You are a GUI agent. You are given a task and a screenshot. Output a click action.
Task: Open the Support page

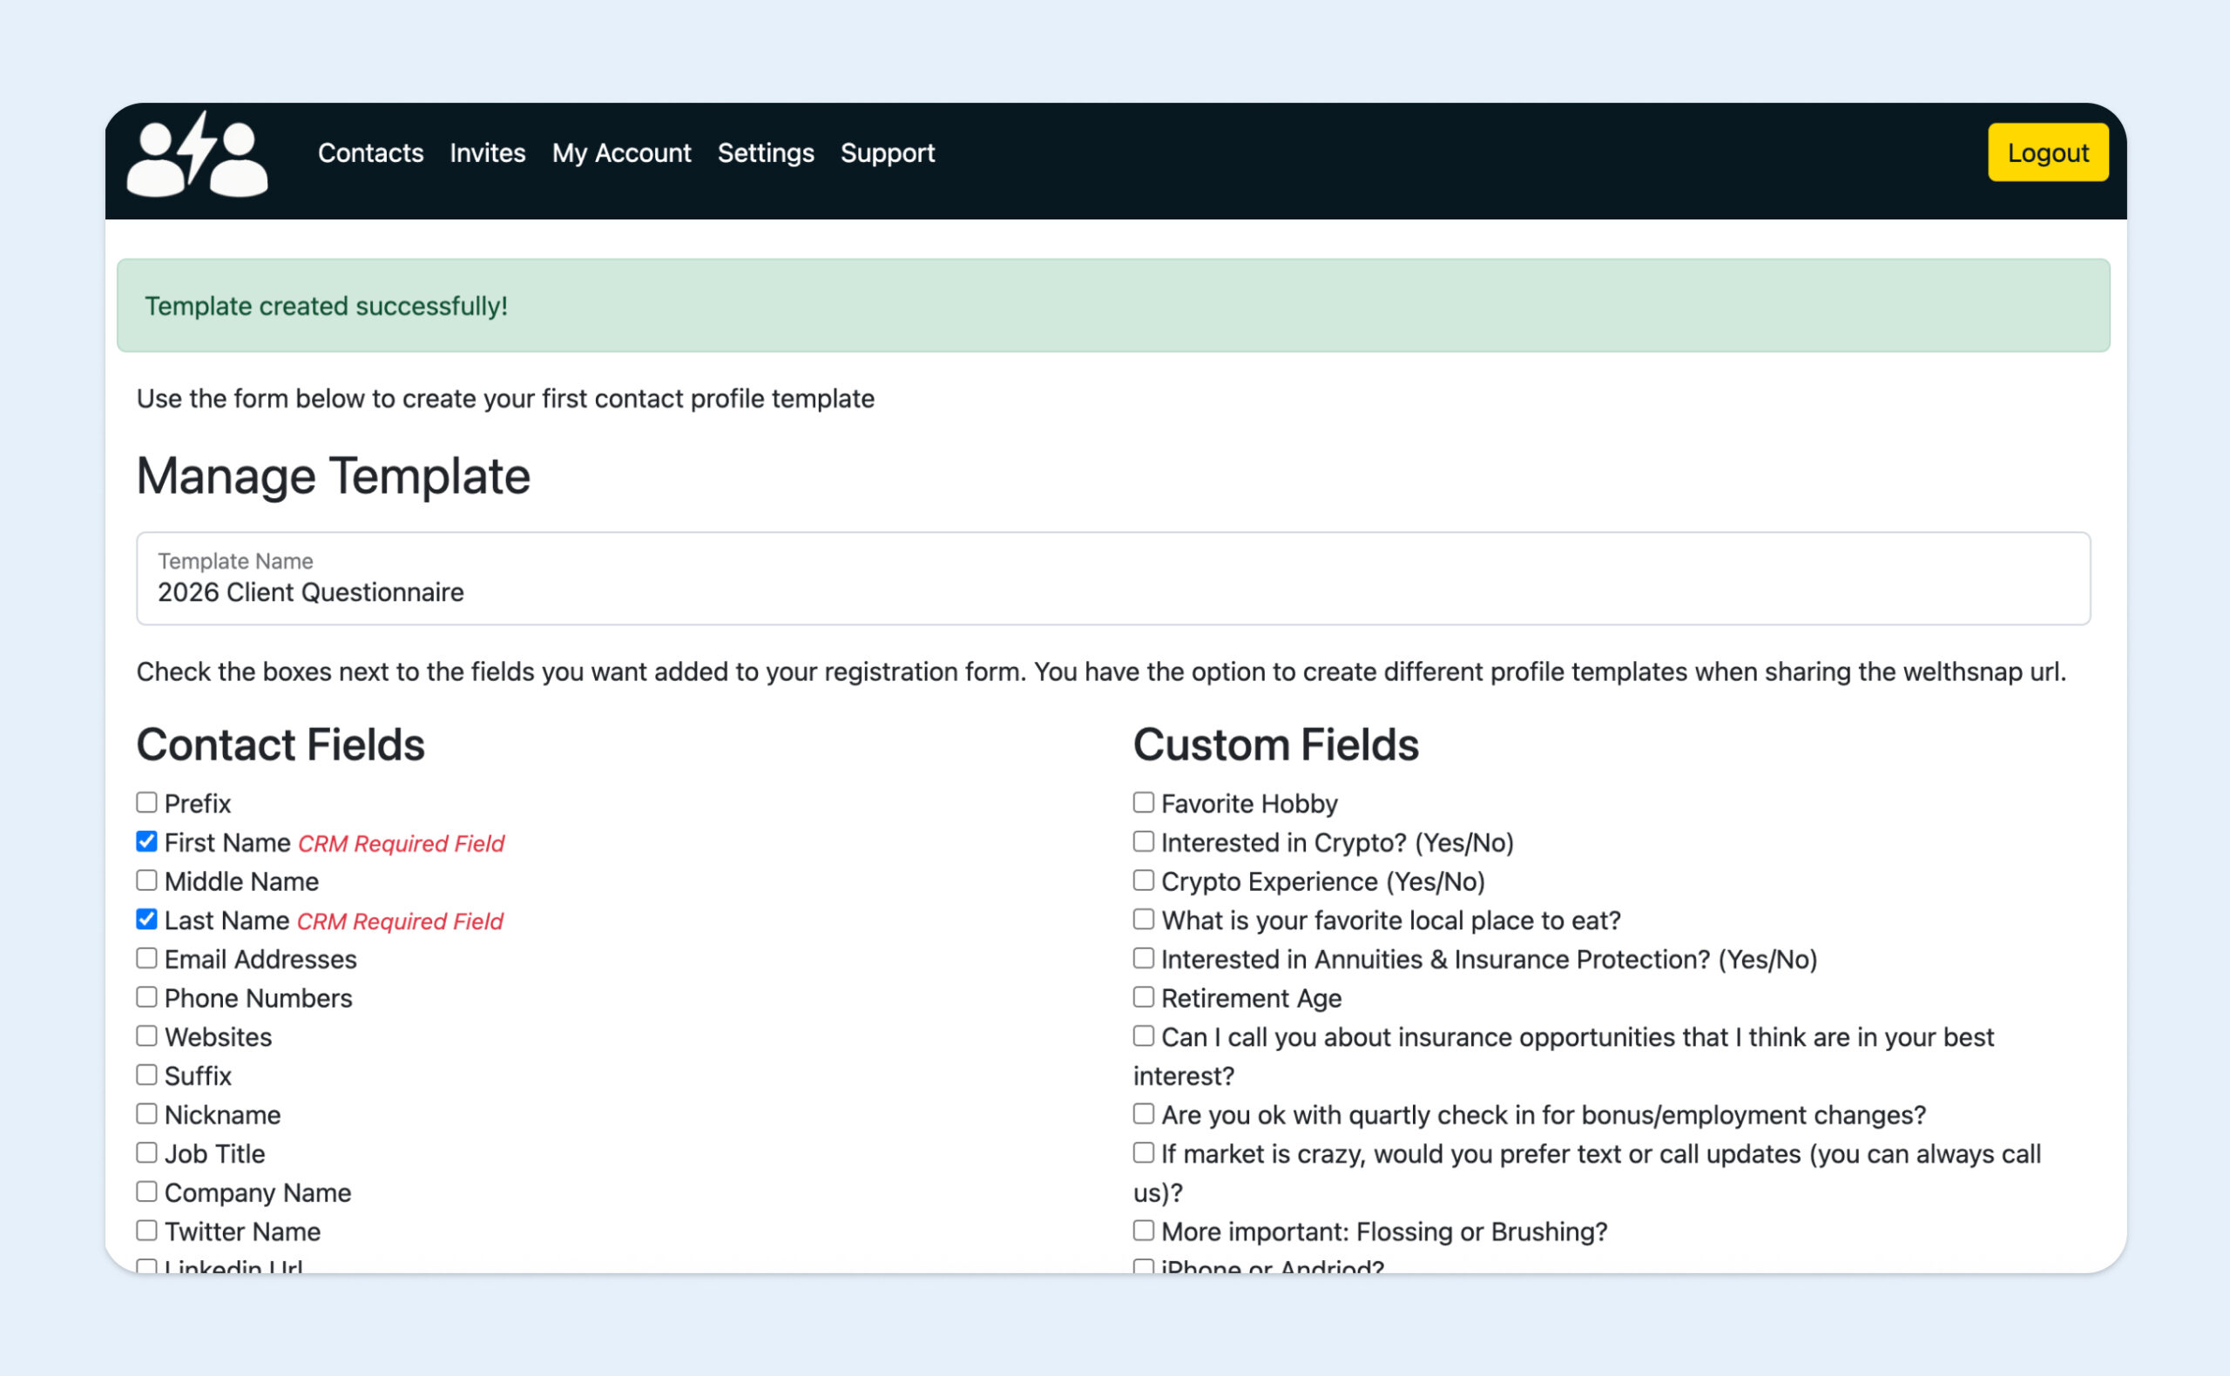coord(888,153)
